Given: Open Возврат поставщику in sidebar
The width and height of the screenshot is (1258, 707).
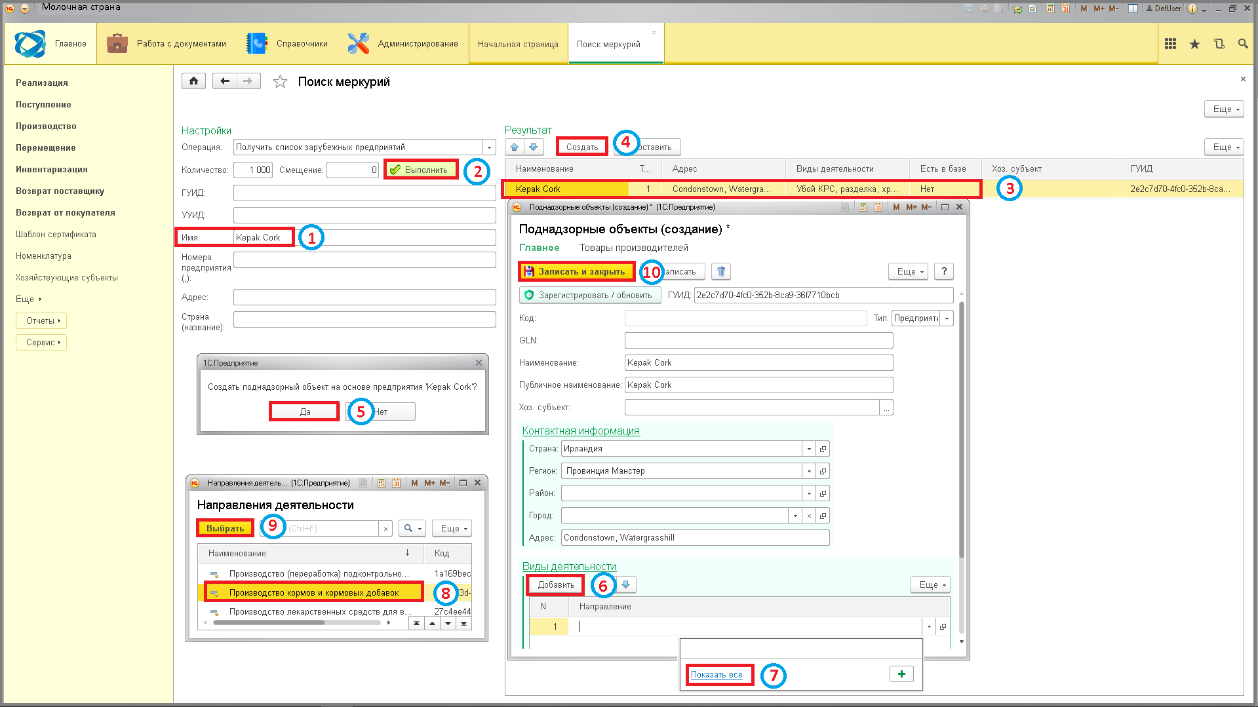Looking at the screenshot, I should [60, 191].
